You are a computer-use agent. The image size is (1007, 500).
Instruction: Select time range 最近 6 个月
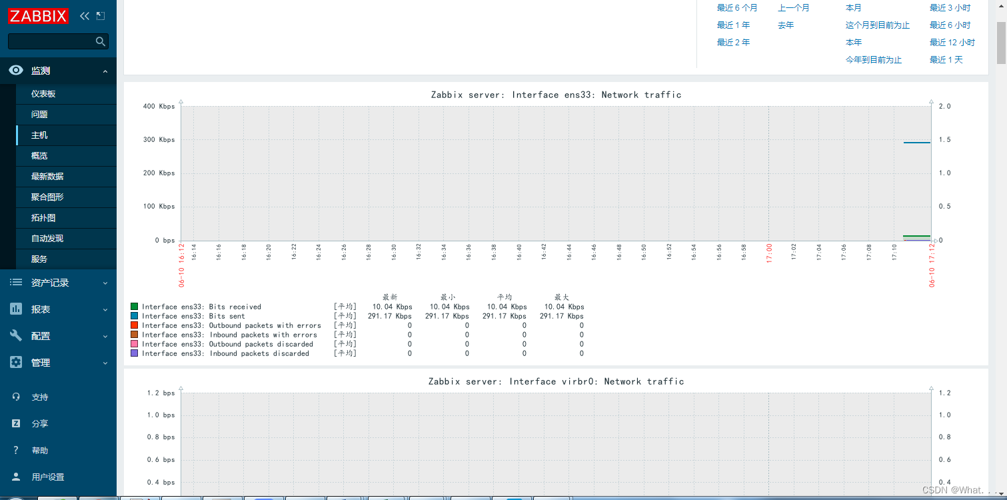click(737, 8)
